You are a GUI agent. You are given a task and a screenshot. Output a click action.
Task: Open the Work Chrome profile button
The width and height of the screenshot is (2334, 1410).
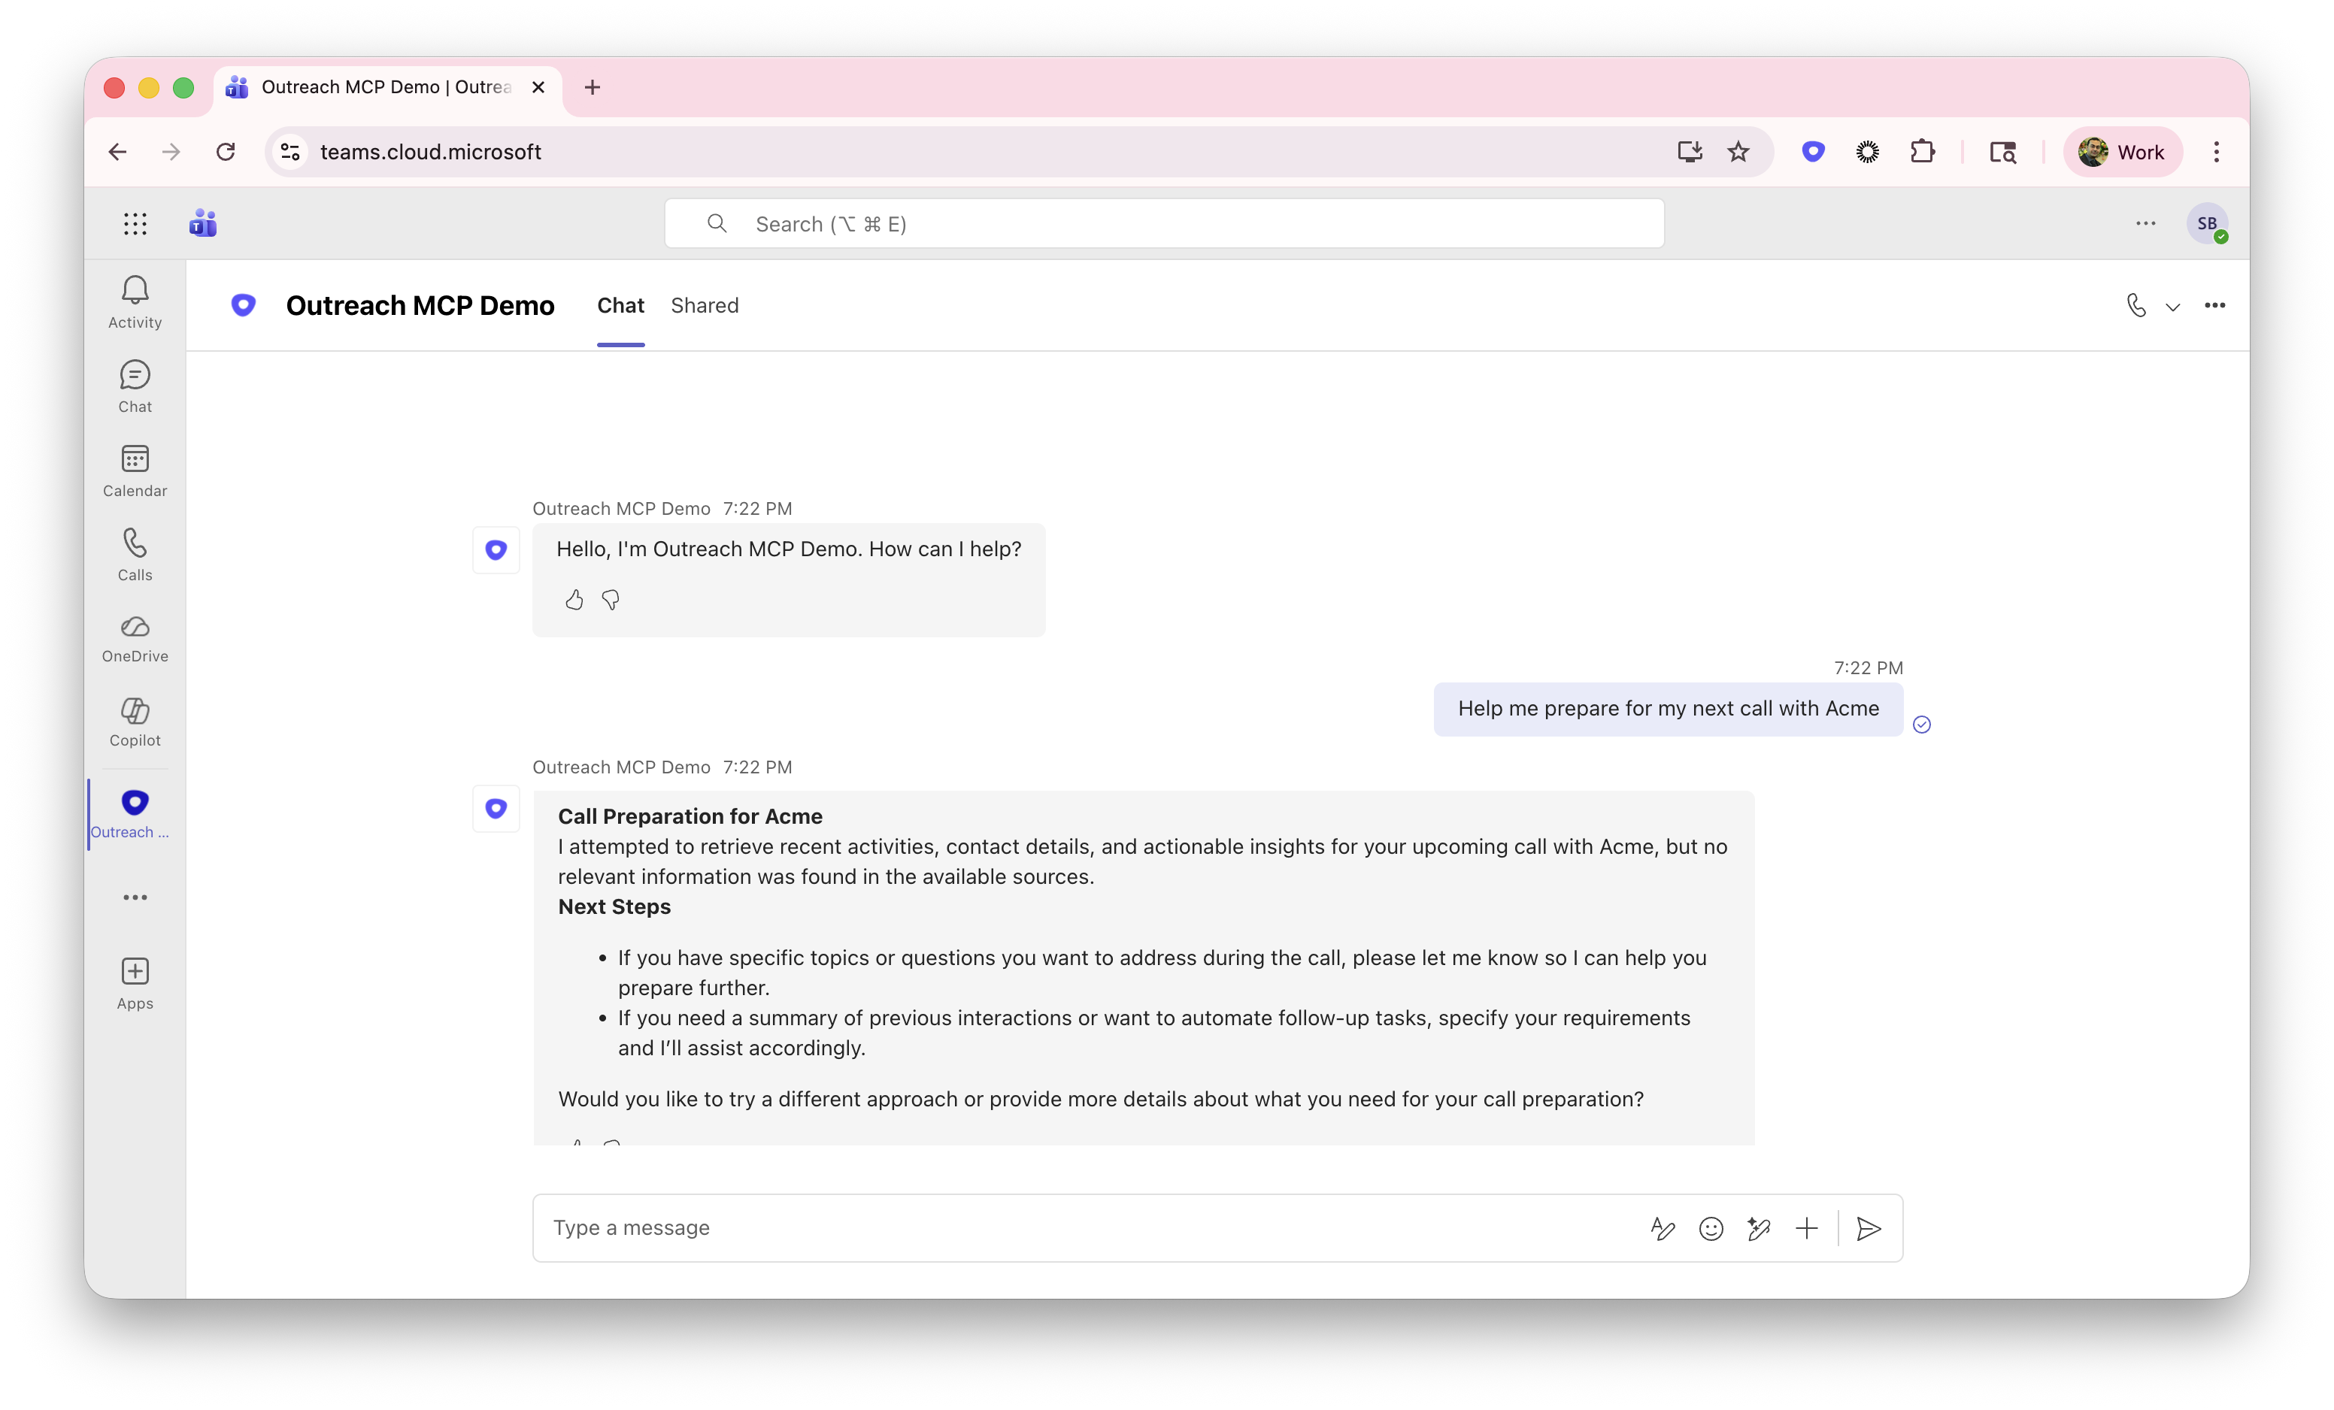2122,152
